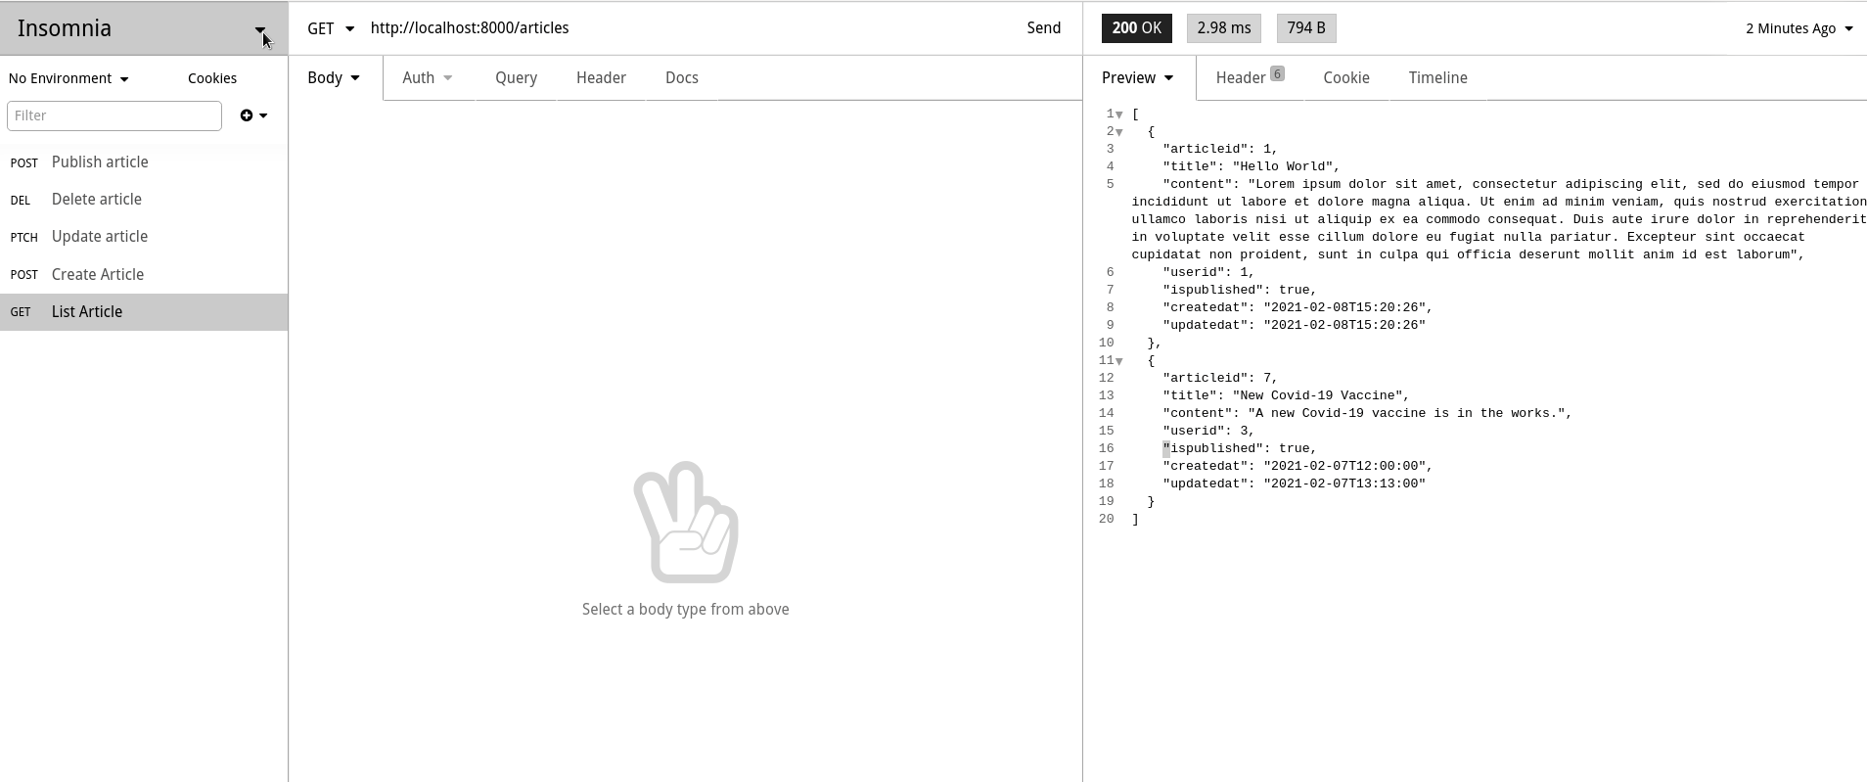Image resolution: width=1867 pixels, height=782 pixels.
Task: Select the Update article request
Action: (x=144, y=237)
